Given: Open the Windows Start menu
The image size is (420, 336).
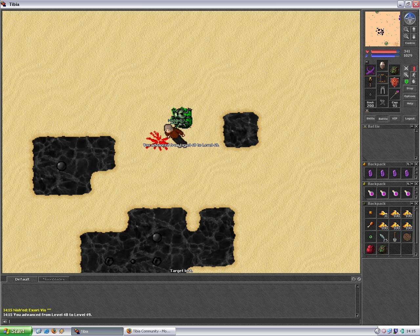Looking at the screenshot, I should 16,331.
